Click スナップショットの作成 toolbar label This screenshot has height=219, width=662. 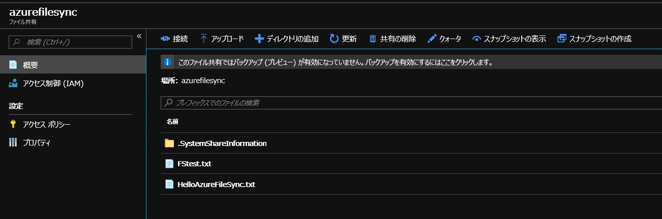point(600,39)
